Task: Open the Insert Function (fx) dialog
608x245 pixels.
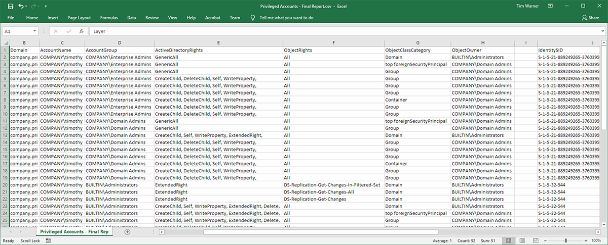Action: point(81,31)
